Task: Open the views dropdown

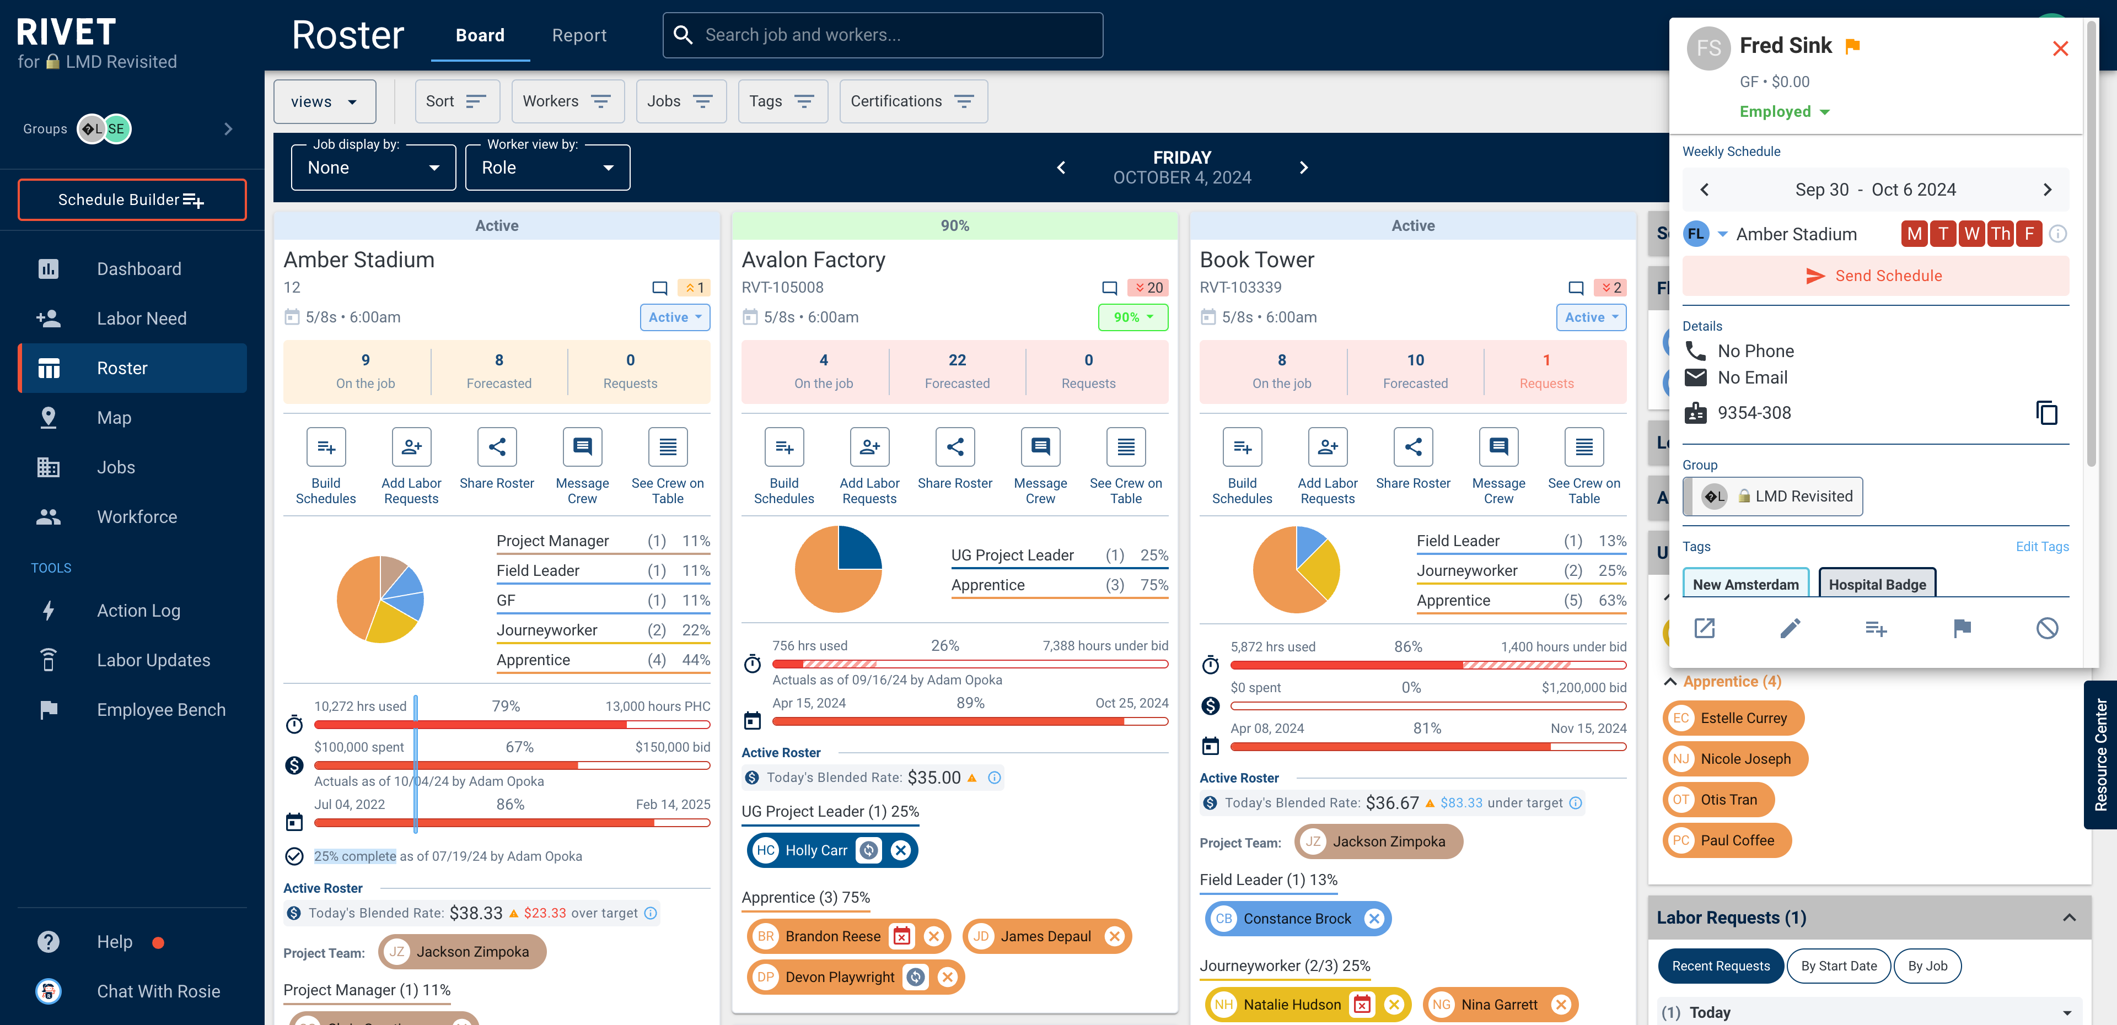Action: 325,101
